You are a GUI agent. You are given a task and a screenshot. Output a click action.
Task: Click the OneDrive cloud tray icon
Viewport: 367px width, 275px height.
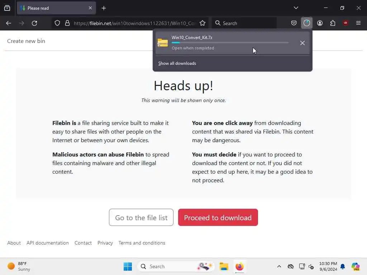coord(291,266)
